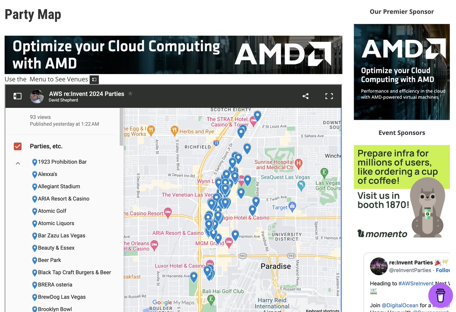Collapse the Parties, etc. venue list
456x312 pixels.
click(x=17, y=163)
